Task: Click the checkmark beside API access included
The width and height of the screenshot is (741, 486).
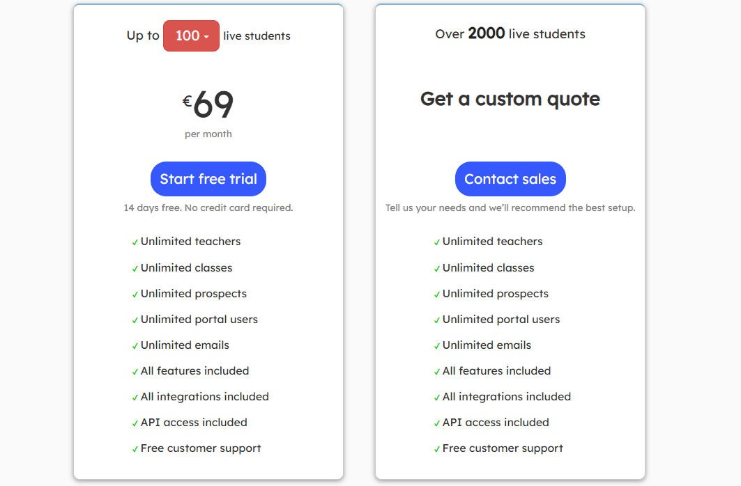Action: 135,422
